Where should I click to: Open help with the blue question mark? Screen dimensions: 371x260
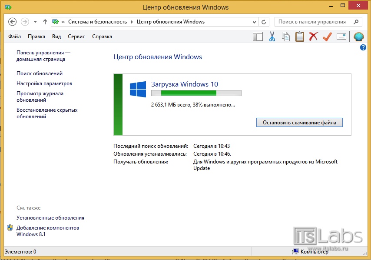(363, 47)
